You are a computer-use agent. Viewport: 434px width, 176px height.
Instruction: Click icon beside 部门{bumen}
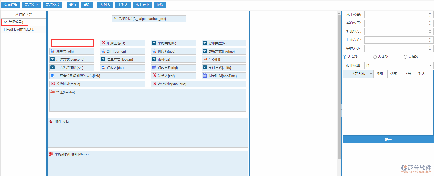click(103, 51)
